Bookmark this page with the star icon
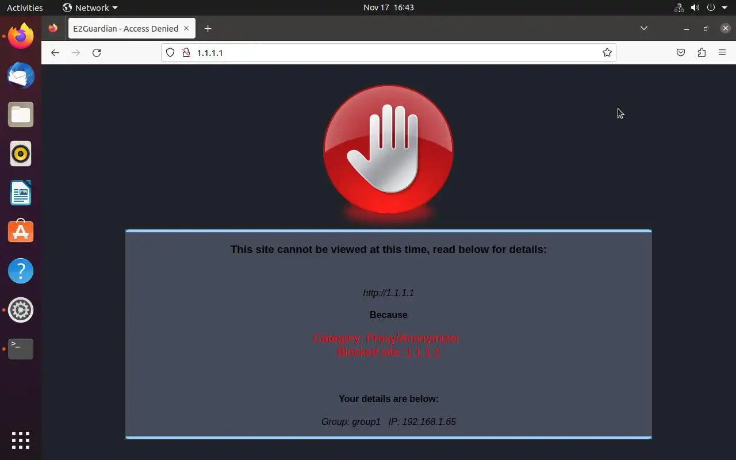This screenshot has width=736, height=460. [x=607, y=52]
